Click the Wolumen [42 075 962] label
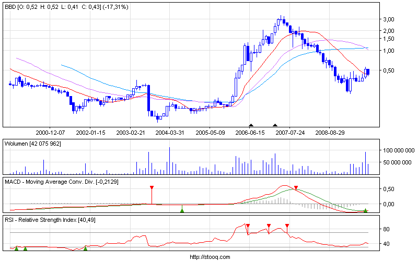Image resolution: width=418 pixels, height=261 pixels. point(33,144)
